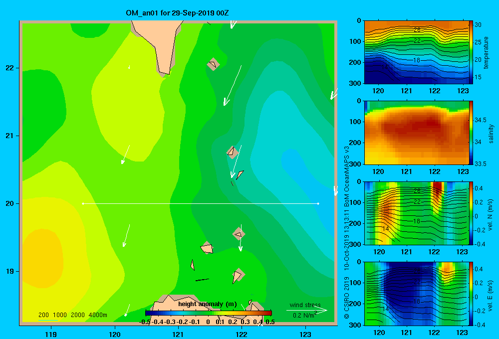
Task: Click the 15 tick on temperature scale
Action: click(x=478, y=77)
